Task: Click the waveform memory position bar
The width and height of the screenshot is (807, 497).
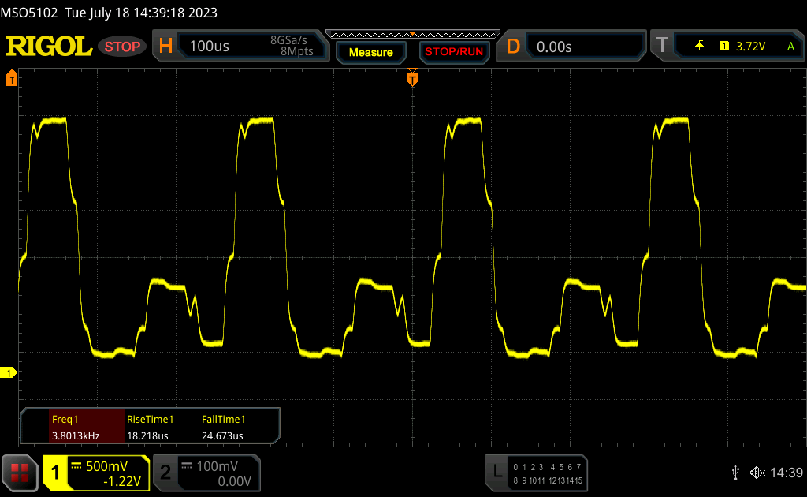Action: pos(413,35)
